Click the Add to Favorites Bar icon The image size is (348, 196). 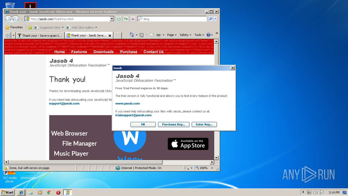(30, 27)
